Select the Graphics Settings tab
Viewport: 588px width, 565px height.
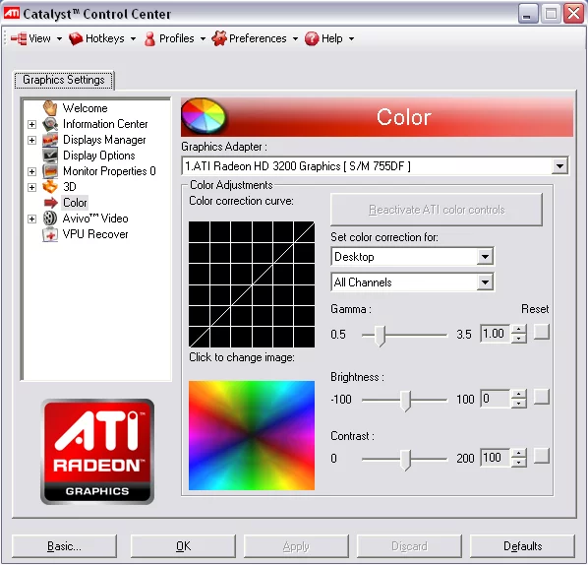coord(64,80)
